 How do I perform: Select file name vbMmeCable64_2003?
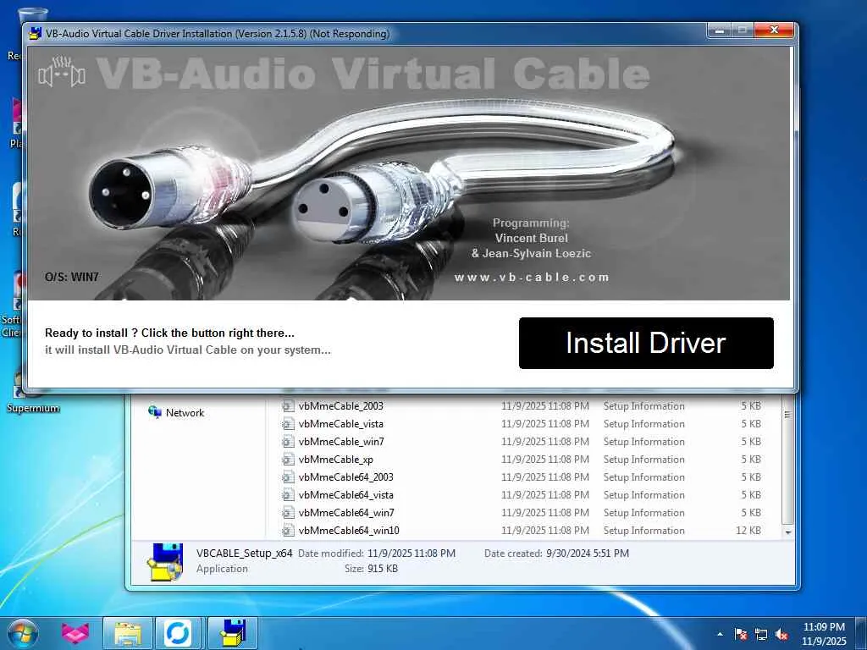[x=346, y=477]
